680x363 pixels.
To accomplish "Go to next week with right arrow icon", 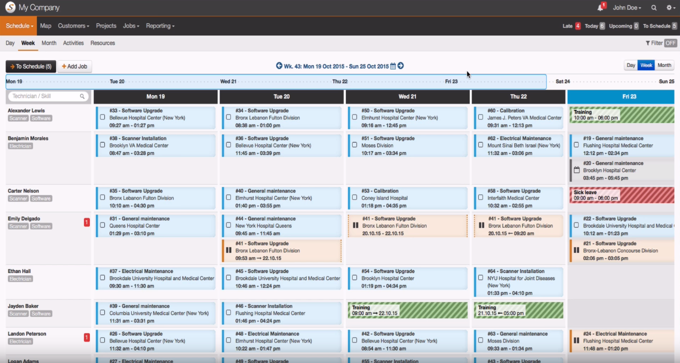I will pyautogui.click(x=401, y=65).
